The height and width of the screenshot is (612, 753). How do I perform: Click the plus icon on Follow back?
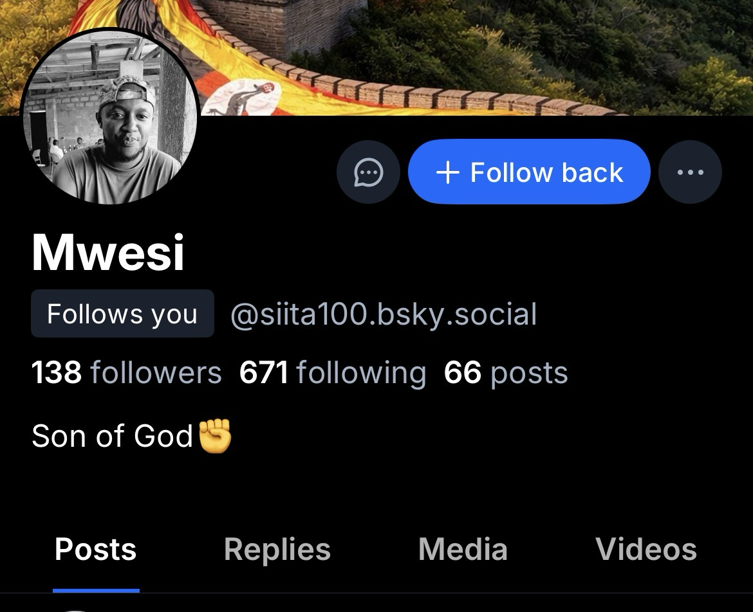click(447, 172)
